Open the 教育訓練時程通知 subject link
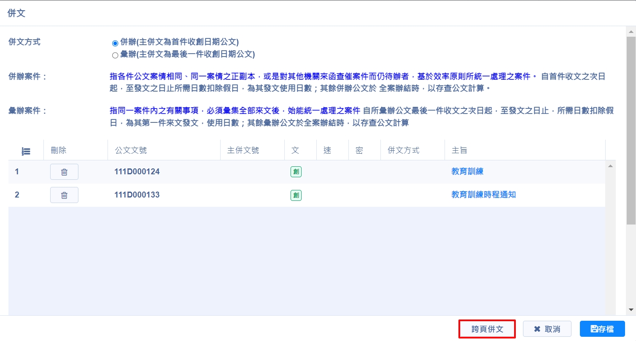Viewport: 636px width, 341px height. tap(483, 195)
